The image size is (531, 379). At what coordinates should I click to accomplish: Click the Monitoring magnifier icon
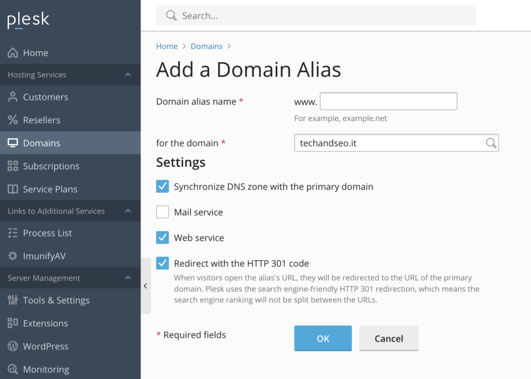(13, 369)
